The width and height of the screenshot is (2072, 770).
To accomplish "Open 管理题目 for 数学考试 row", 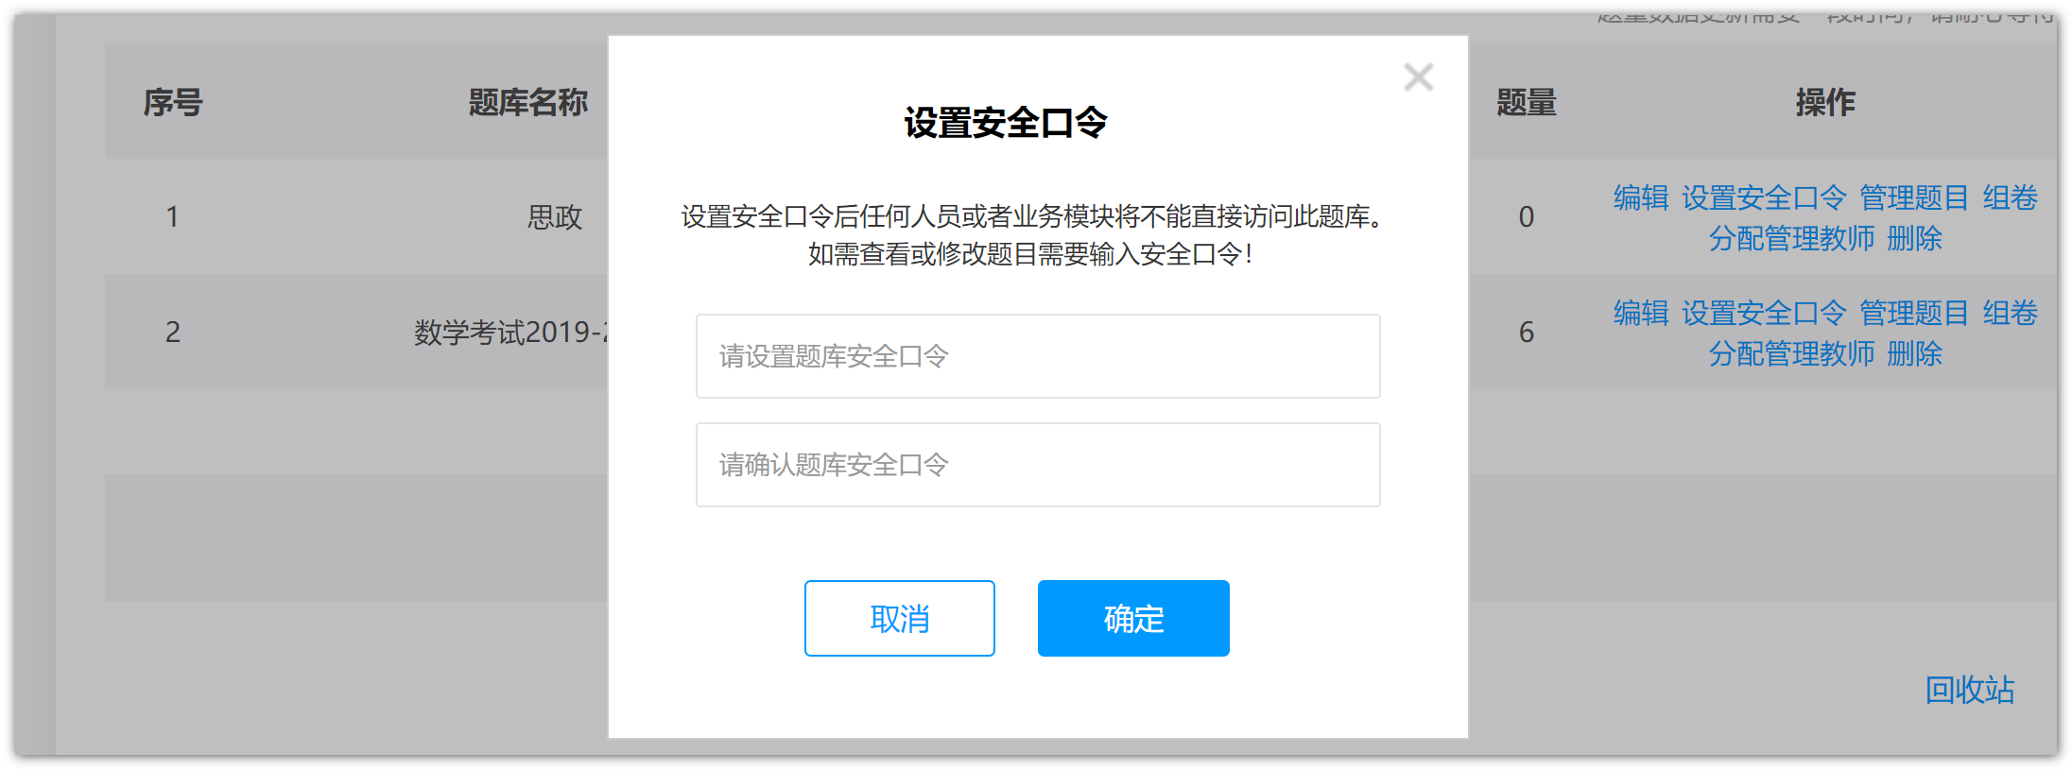I will (x=1913, y=314).
